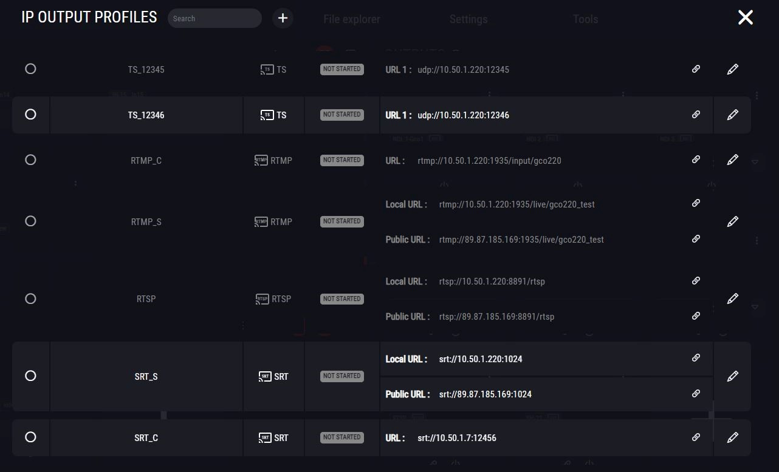Edit the SRT_S profile with pencil icon

(732, 376)
